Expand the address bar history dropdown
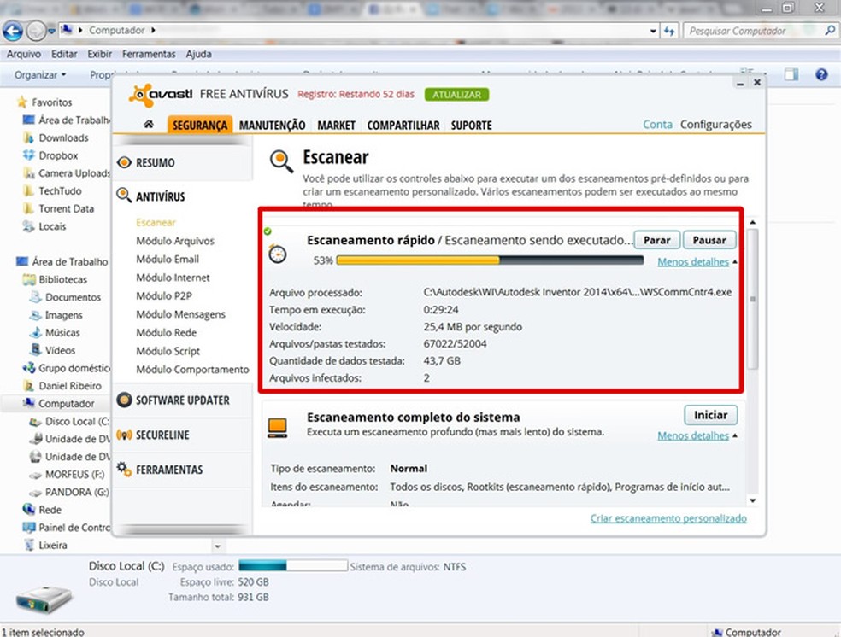This screenshot has height=637, width=841. [653, 31]
